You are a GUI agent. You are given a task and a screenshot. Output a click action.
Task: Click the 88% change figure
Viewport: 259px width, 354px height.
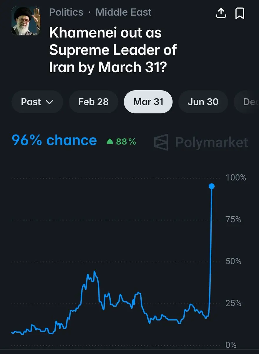tap(126, 142)
